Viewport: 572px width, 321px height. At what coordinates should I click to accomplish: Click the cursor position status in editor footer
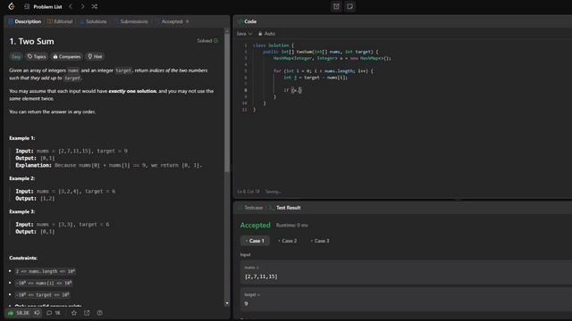[x=248, y=192]
